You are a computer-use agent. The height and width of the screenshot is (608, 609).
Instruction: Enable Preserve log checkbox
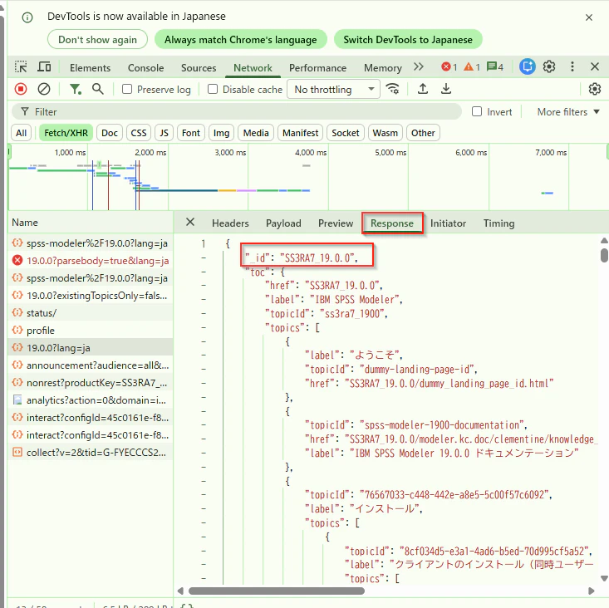click(126, 90)
